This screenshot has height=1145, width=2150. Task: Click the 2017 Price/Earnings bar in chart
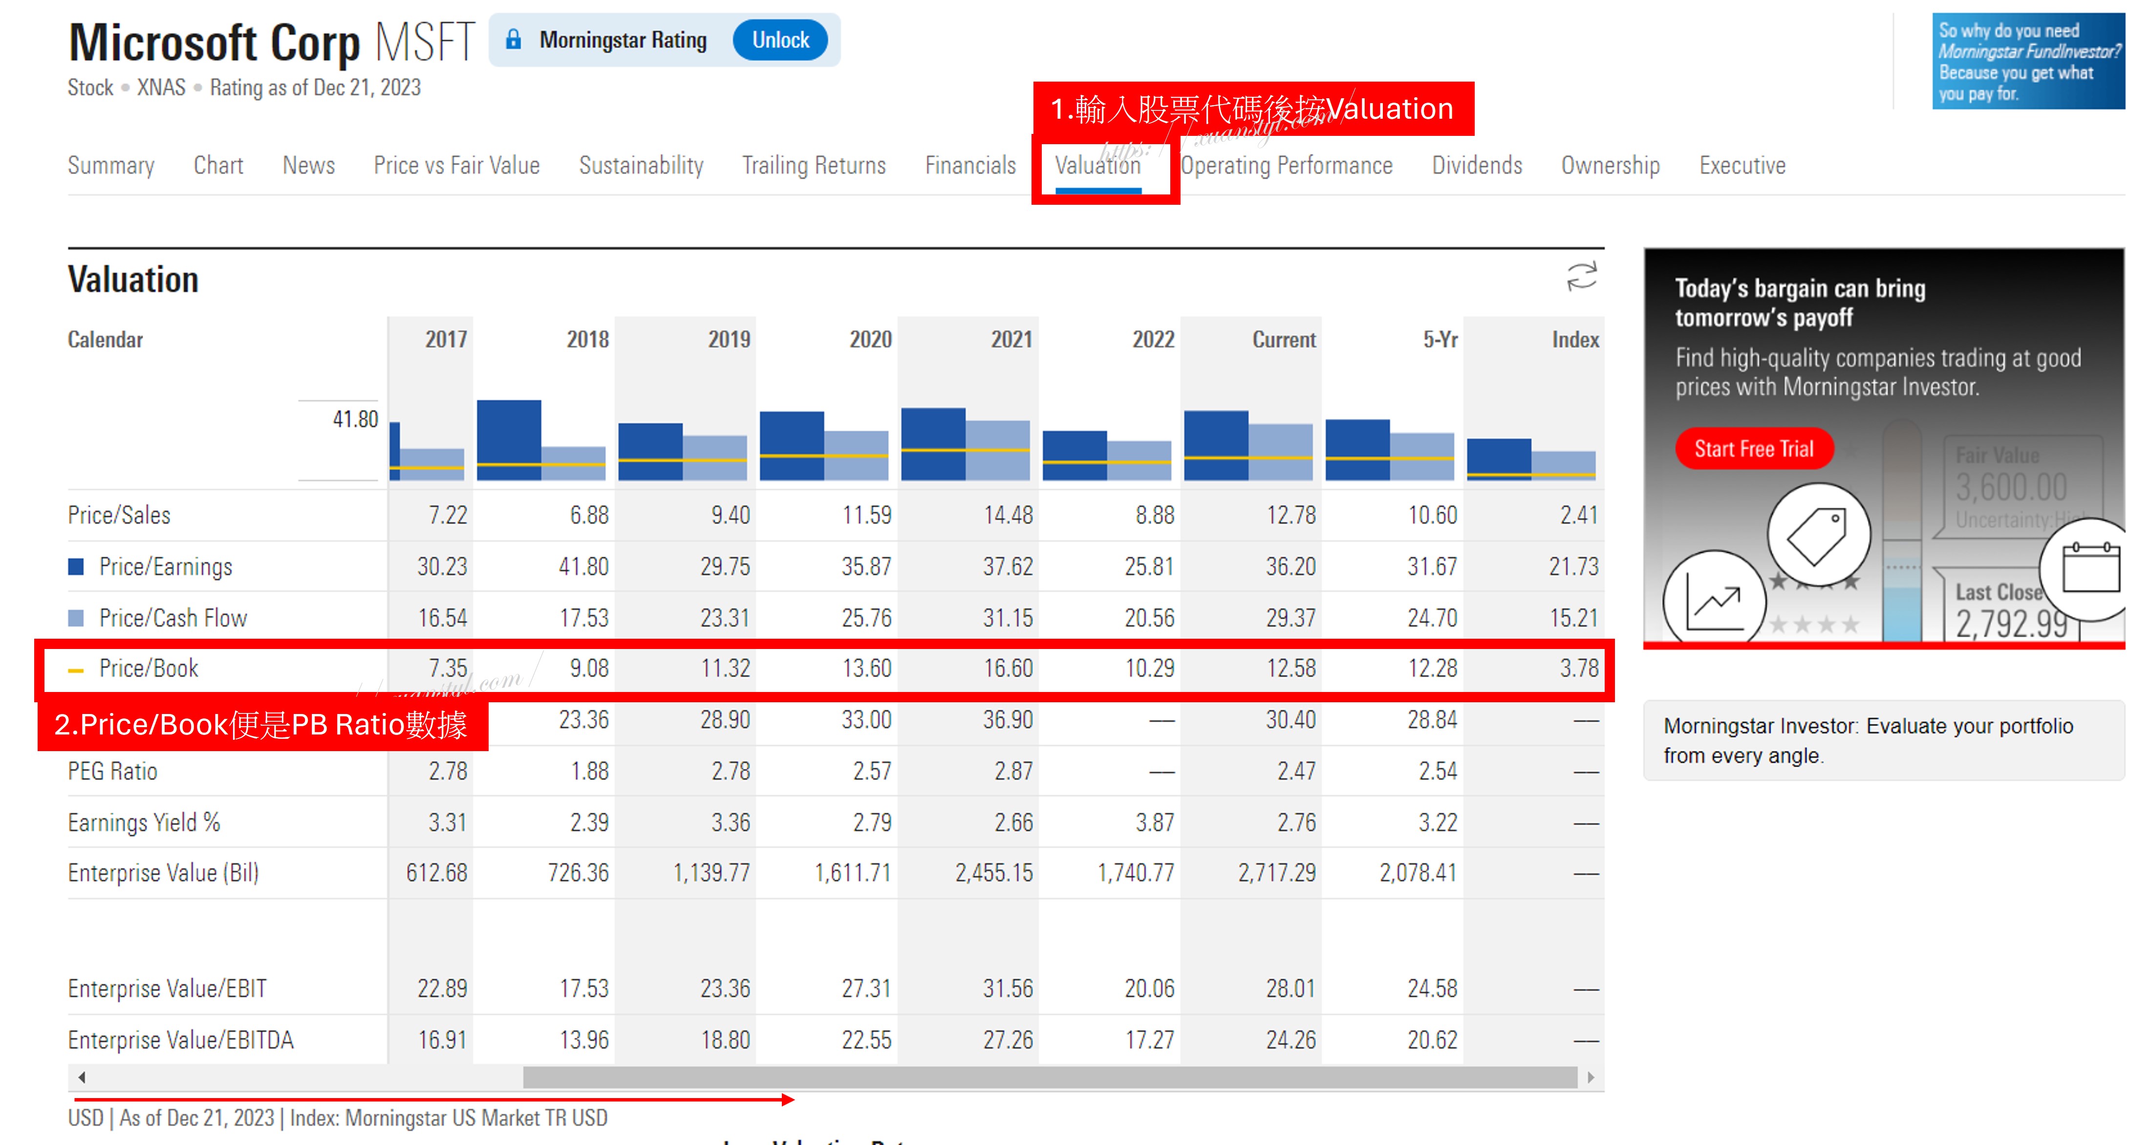coord(395,451)
